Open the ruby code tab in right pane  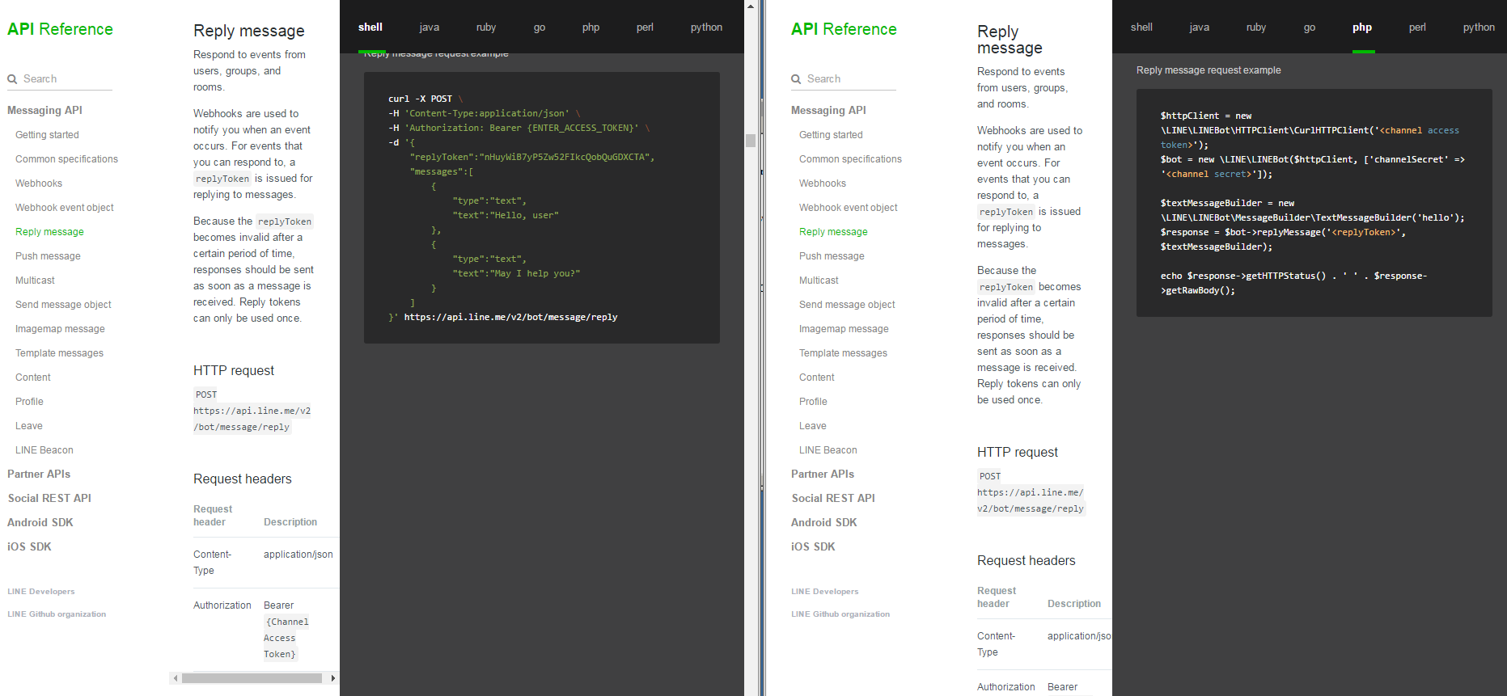pos(1255,27)
